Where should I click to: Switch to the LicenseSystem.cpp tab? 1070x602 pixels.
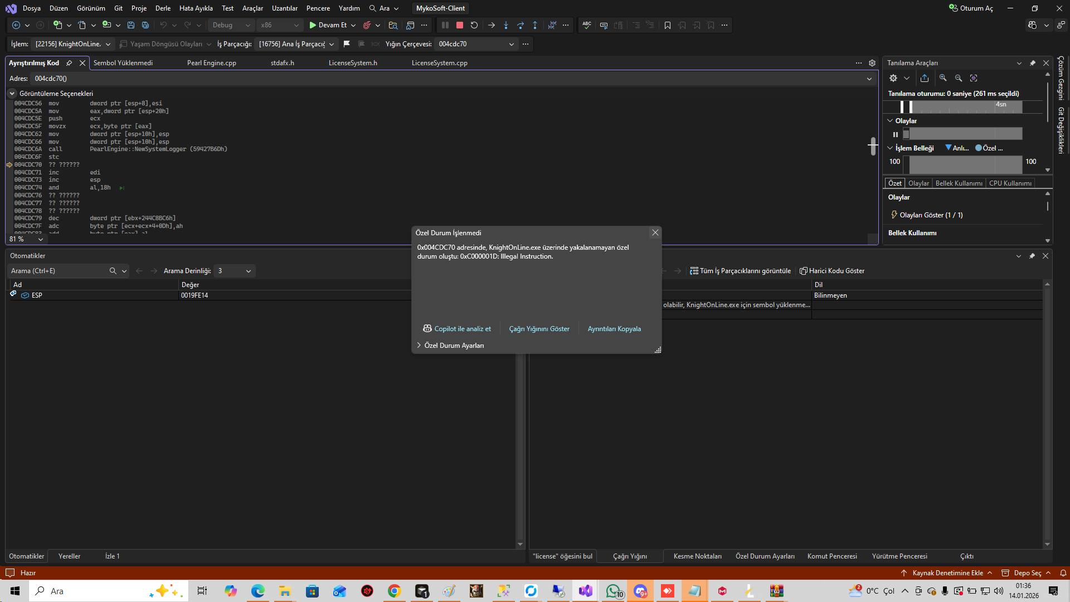pyautogui.click(x=440, y=63)
